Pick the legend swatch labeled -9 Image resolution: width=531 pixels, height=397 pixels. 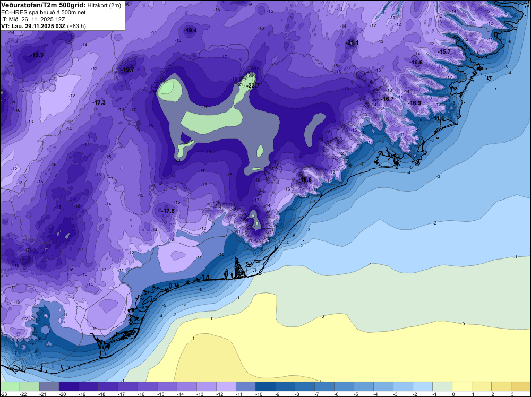click(285, 386)
